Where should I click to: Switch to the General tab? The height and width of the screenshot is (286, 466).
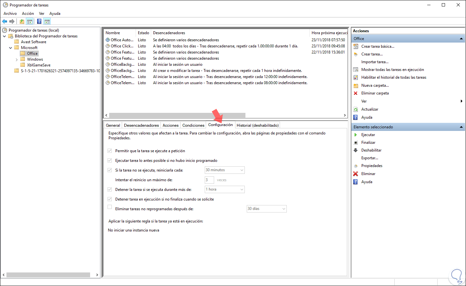(x=113, y=125)
